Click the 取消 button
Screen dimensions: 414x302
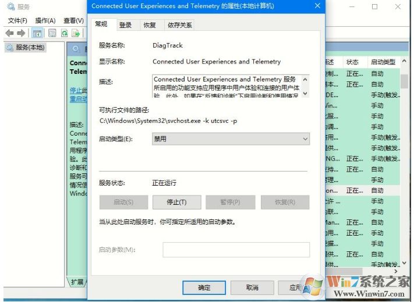point(252,287)
